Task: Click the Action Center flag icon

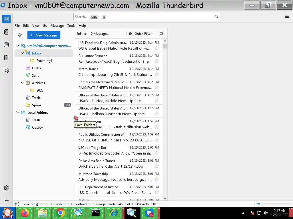Action: (252, 213)
